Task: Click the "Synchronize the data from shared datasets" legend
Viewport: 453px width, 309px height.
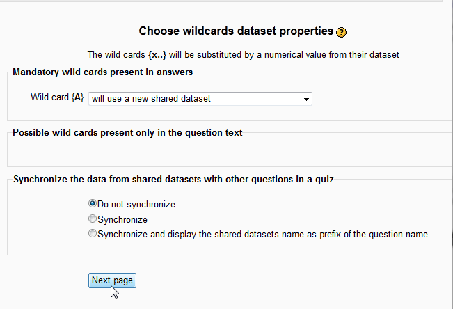Action: (x=173, y=180)
